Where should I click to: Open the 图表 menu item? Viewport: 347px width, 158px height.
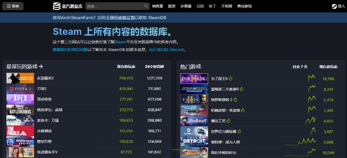[x=172, y=6]
